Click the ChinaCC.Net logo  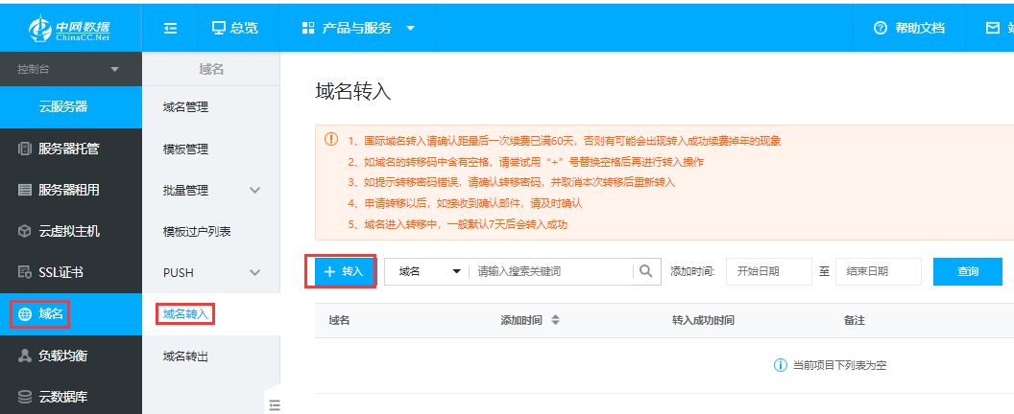pyautogui.click(x=70, y=28)
